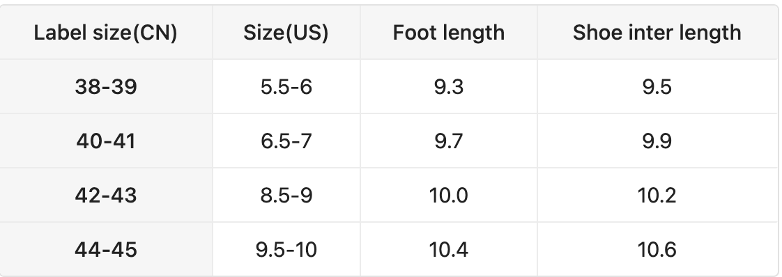The width and height of the screenshot is (782, 277).
Task: Click the Foot length column header
Action: [x=449, y=33]
